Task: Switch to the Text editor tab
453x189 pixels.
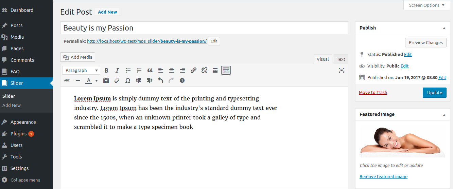Action: point(341,59)
